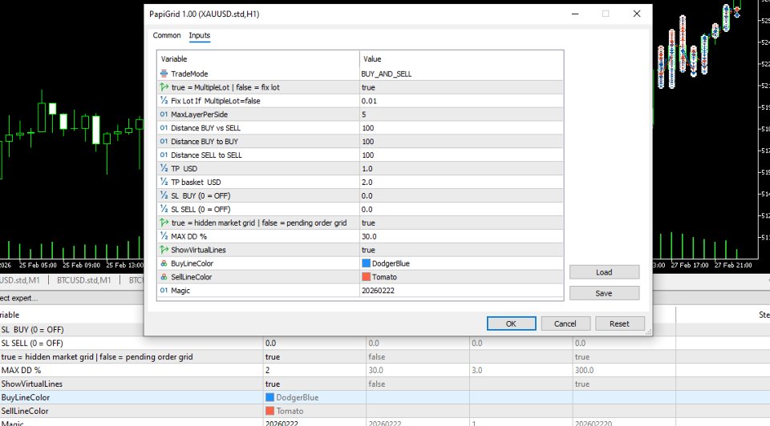Click the Reset button
Viewport: 770px width, 426px height.
pos(619,324)
